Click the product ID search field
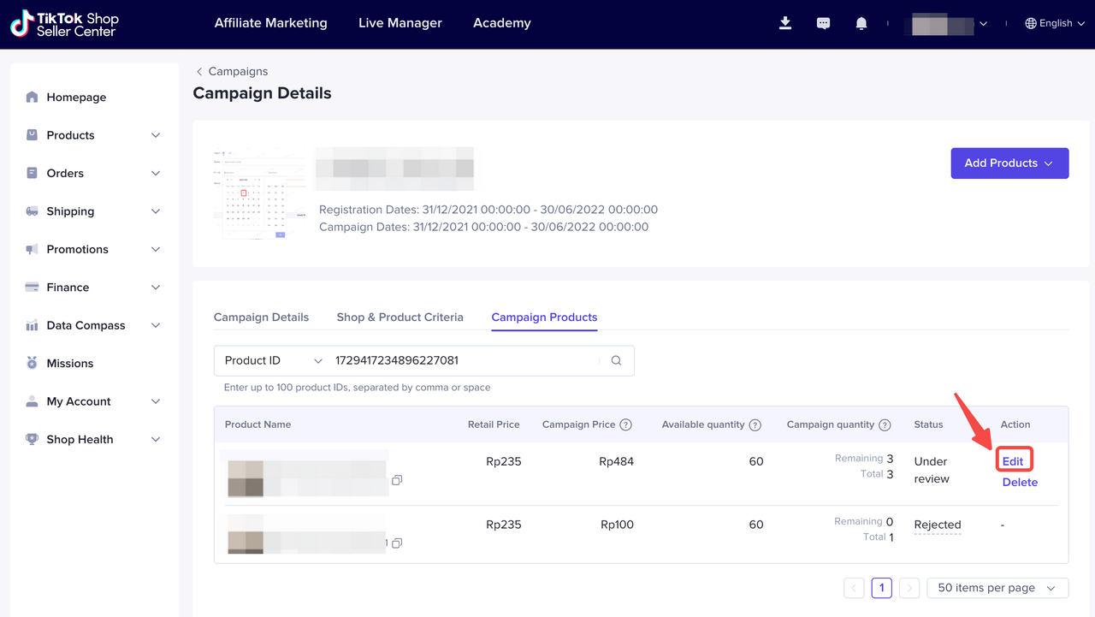The height and width of the screenshot is (617, 1095). (x=462, y=361)
